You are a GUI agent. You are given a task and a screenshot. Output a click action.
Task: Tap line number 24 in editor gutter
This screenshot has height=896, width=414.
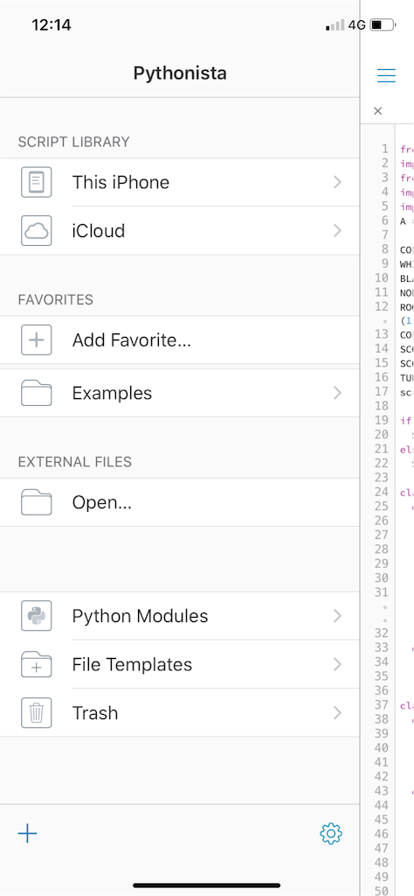(x=382, y=492)
